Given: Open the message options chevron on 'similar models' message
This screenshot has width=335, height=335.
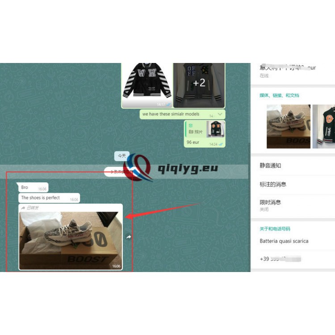Looking at the screenshot, I should (x=220, y=114).
